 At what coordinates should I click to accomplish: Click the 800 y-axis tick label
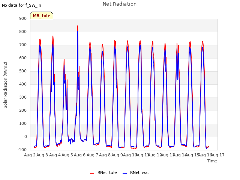(x=23, y=31)
